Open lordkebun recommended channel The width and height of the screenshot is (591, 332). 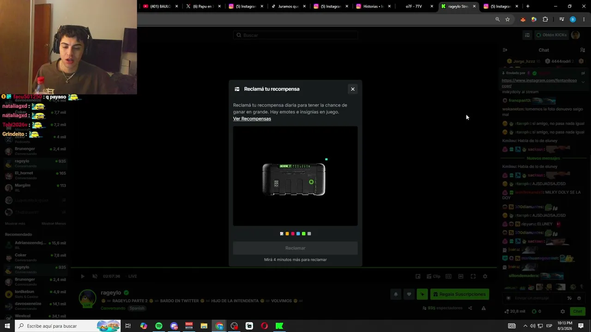(35, 294)
